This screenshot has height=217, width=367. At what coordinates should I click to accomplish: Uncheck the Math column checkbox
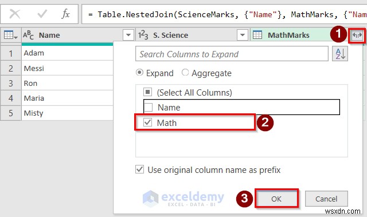point(148,122)
